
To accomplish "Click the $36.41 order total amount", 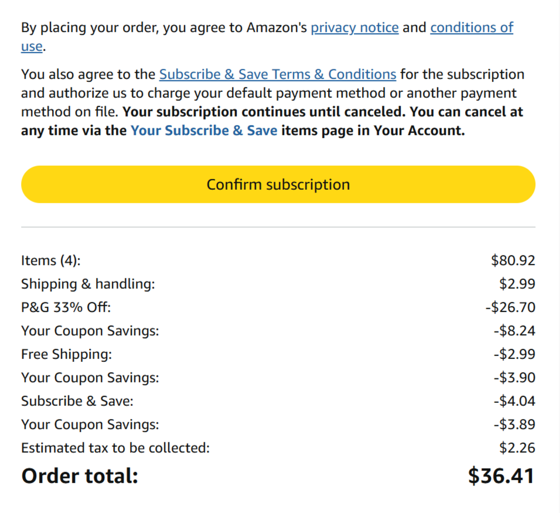I will tap(501, 476).
